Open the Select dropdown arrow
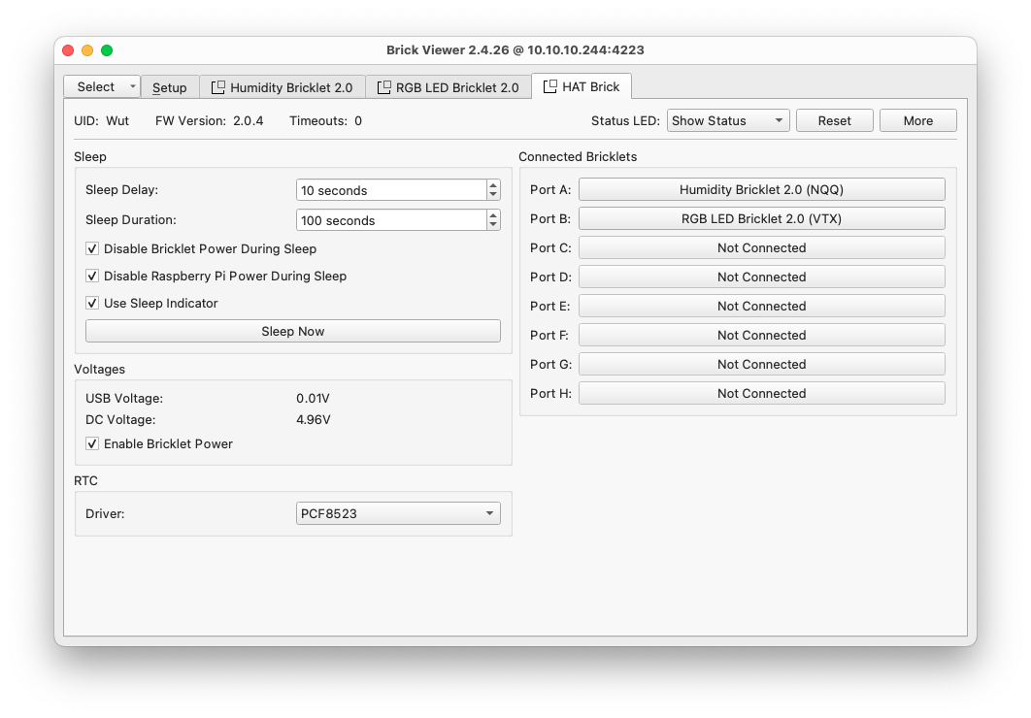This screenshot has width=1031, height=718. (133, 86)
